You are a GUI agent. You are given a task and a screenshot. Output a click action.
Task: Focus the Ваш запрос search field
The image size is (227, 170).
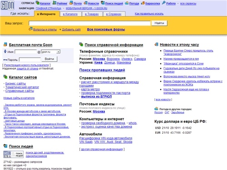click(89, 23)
